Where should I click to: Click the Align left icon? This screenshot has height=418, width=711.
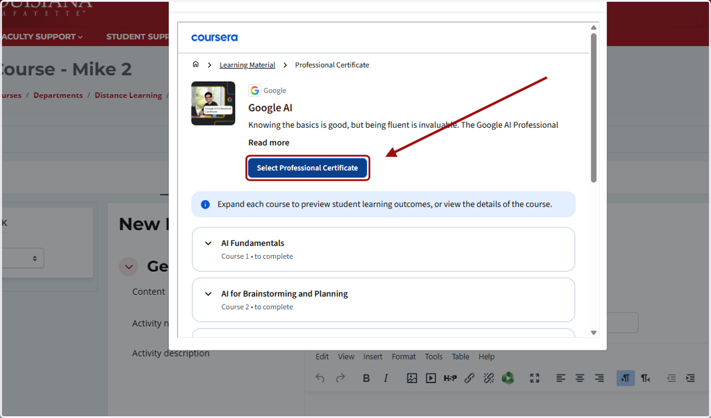[561, 378]
